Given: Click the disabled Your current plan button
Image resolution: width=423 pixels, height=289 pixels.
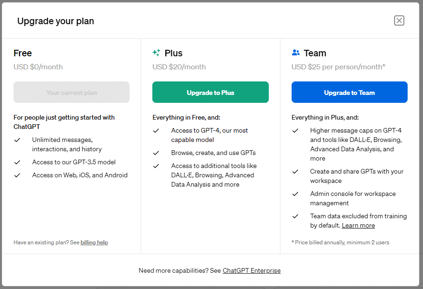Looking at the screenshot, I should click(71, 92).
